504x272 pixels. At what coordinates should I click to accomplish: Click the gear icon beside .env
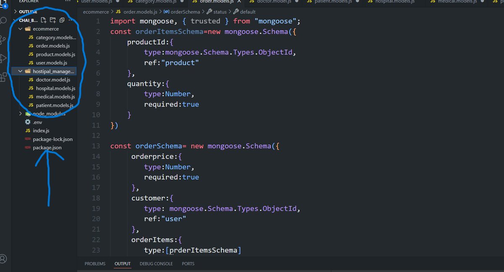tap(28, 122)
